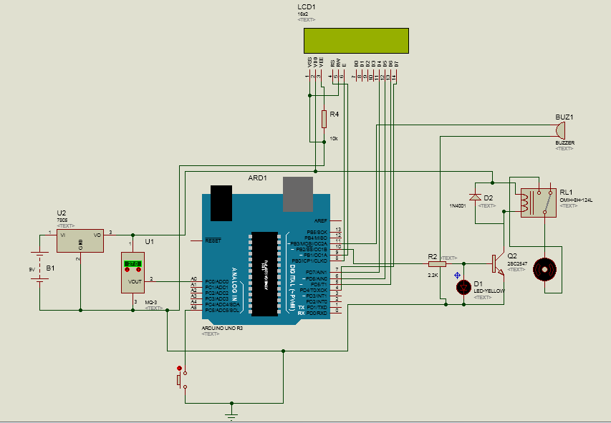The image size is (611, 423).
Task: Click the PC0/ADC0 pin label
Action: click(217, 281)
